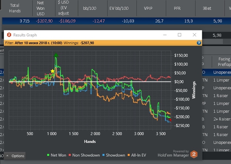Select the 26,7 VPIP value
This screenshot has width=231, height=164.
point(159,21)
